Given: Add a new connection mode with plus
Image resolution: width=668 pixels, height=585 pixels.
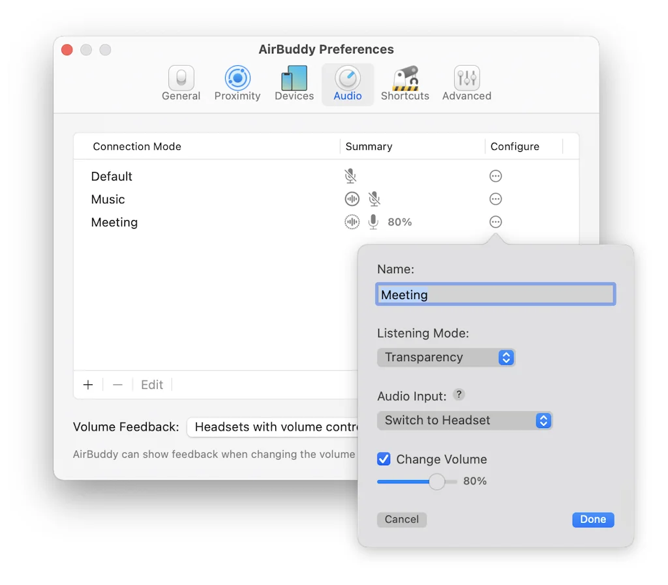Looking at the screenshot, I should 88,384.
